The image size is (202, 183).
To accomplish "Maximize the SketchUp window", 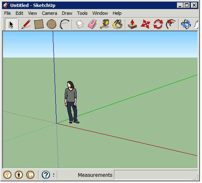I will 187,5.
